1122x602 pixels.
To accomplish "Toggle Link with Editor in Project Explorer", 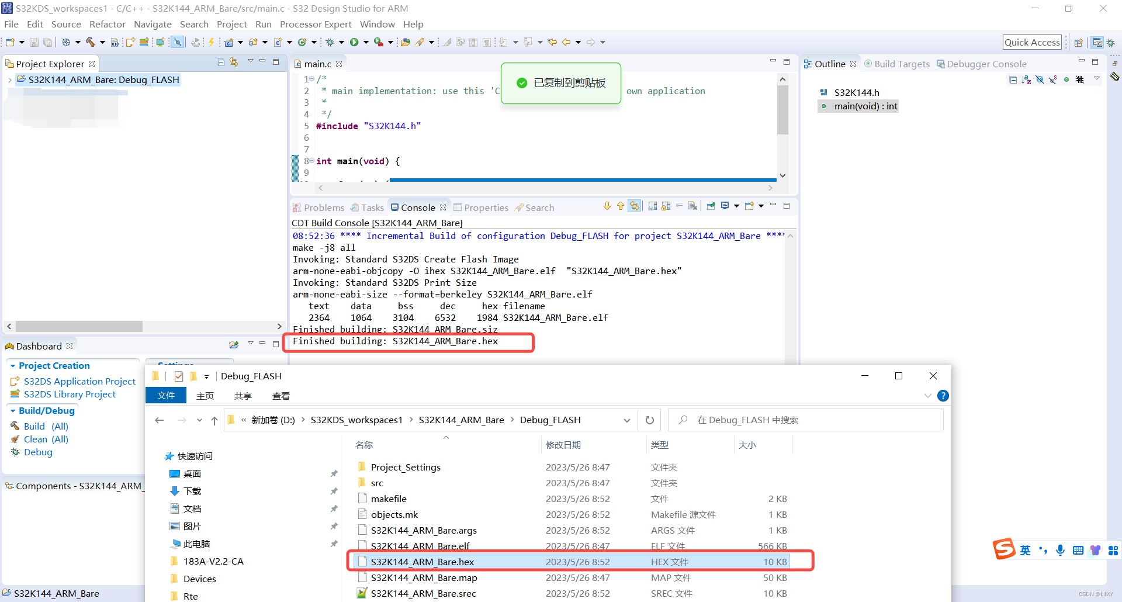I will coord(234,62).
